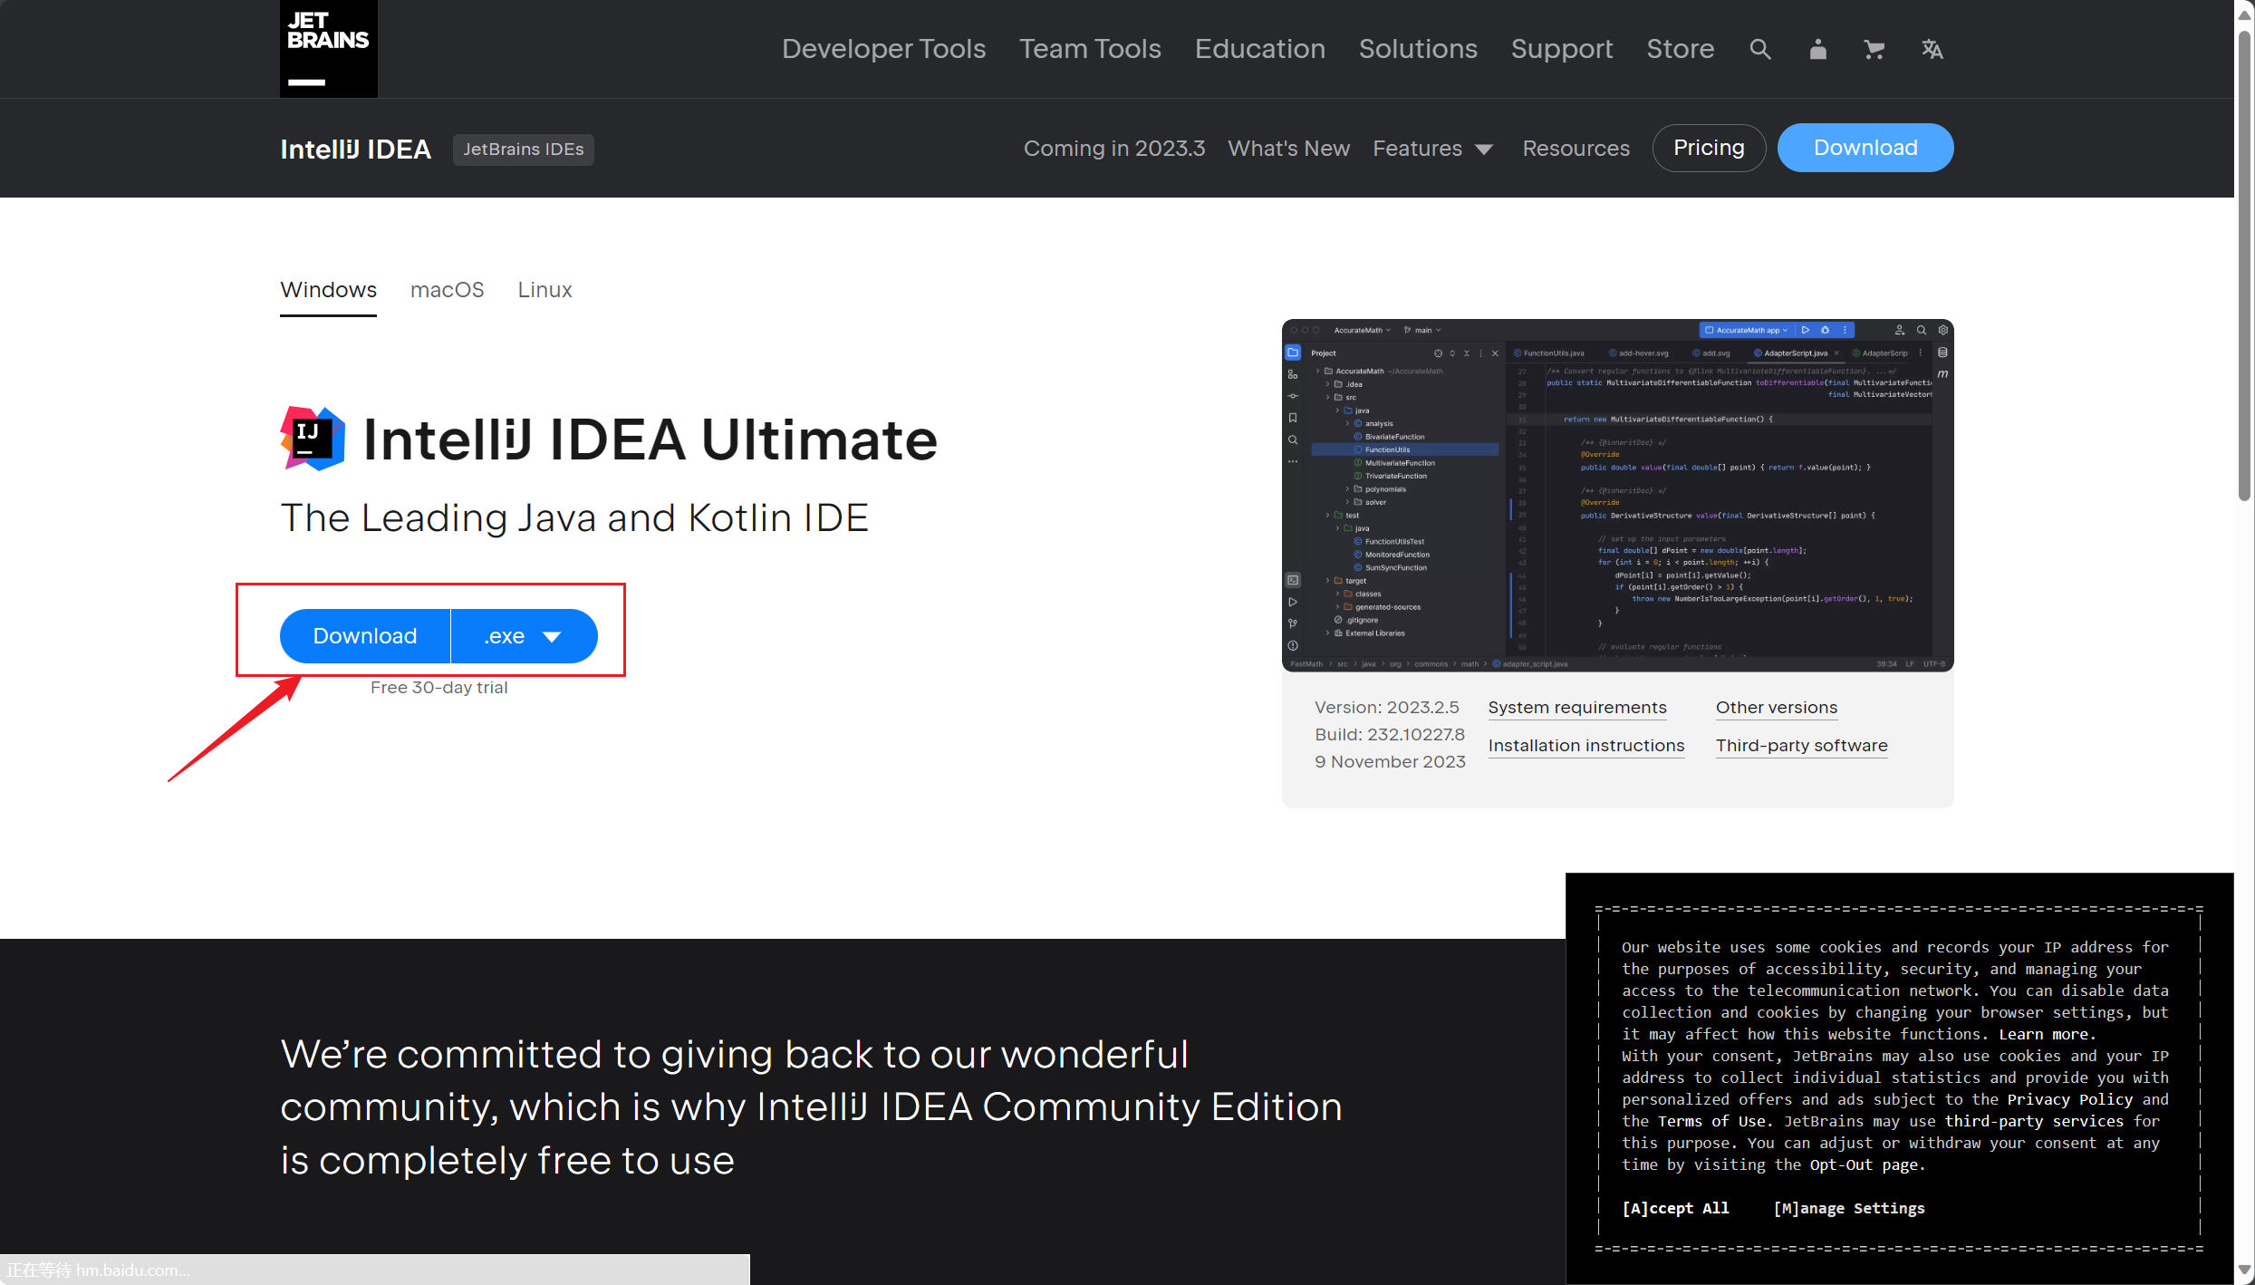Viewport: 2255px width, 1285px height.
Task: Expand the .exe installer type dropdown
Action: point(524,636)
